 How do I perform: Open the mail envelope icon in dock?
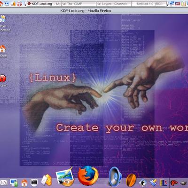tap(47, 180)
